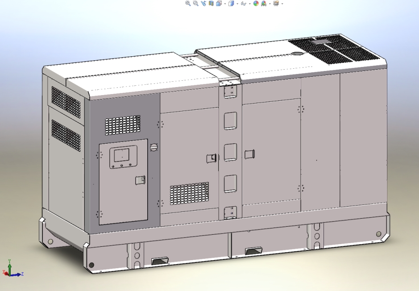This screenshot has height=291, width=419.
Task: Go back to Previous View
Action: pyautogui.click(x=203, y=3)
